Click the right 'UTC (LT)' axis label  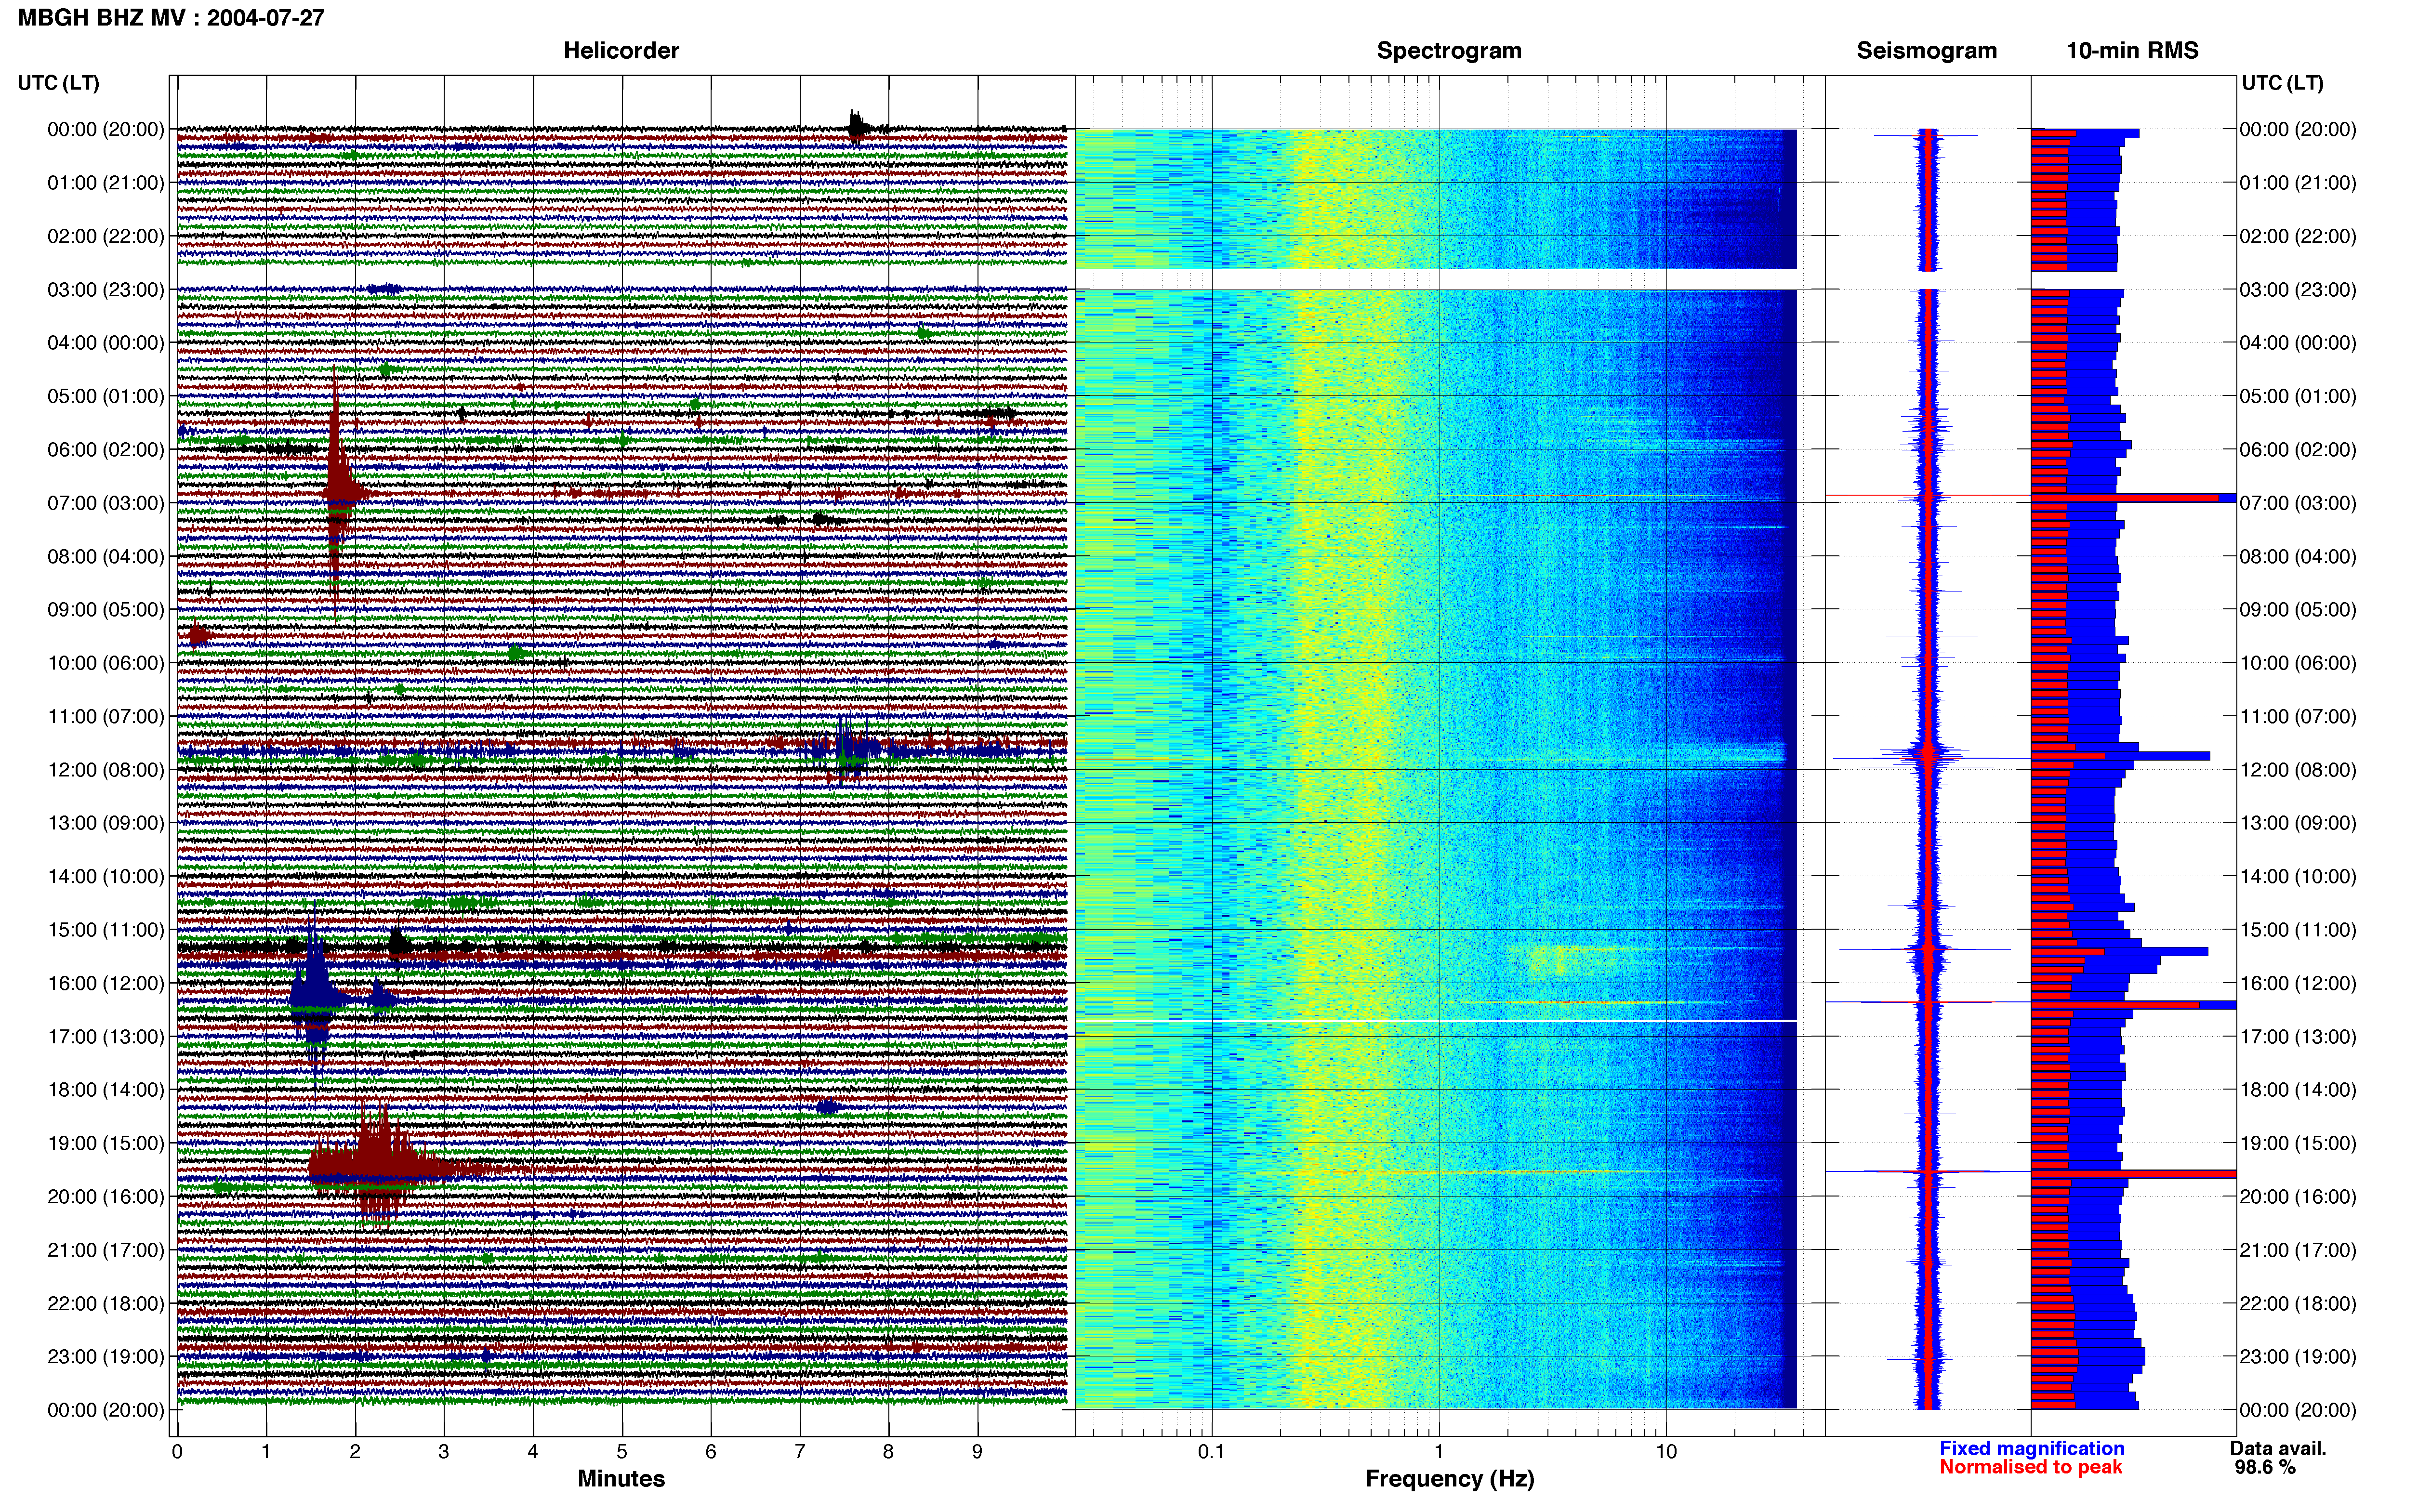click(2282, 83)
